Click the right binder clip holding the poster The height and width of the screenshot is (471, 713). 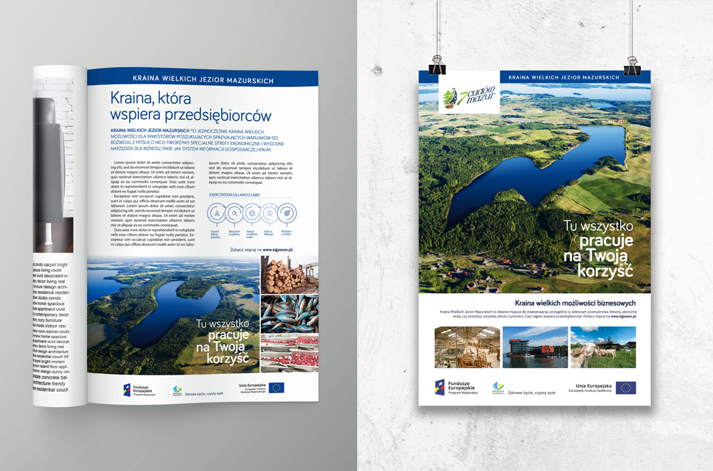point(632,66)
